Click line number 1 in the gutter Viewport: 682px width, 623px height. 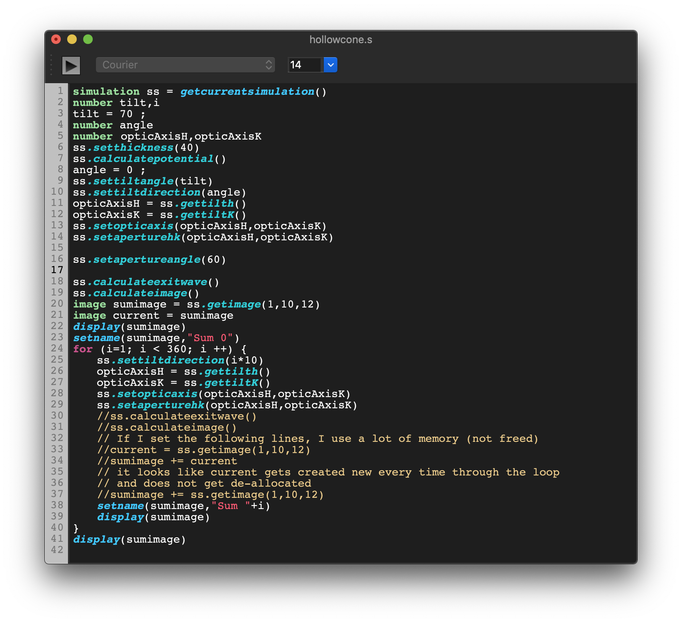(x=60, y=91)
